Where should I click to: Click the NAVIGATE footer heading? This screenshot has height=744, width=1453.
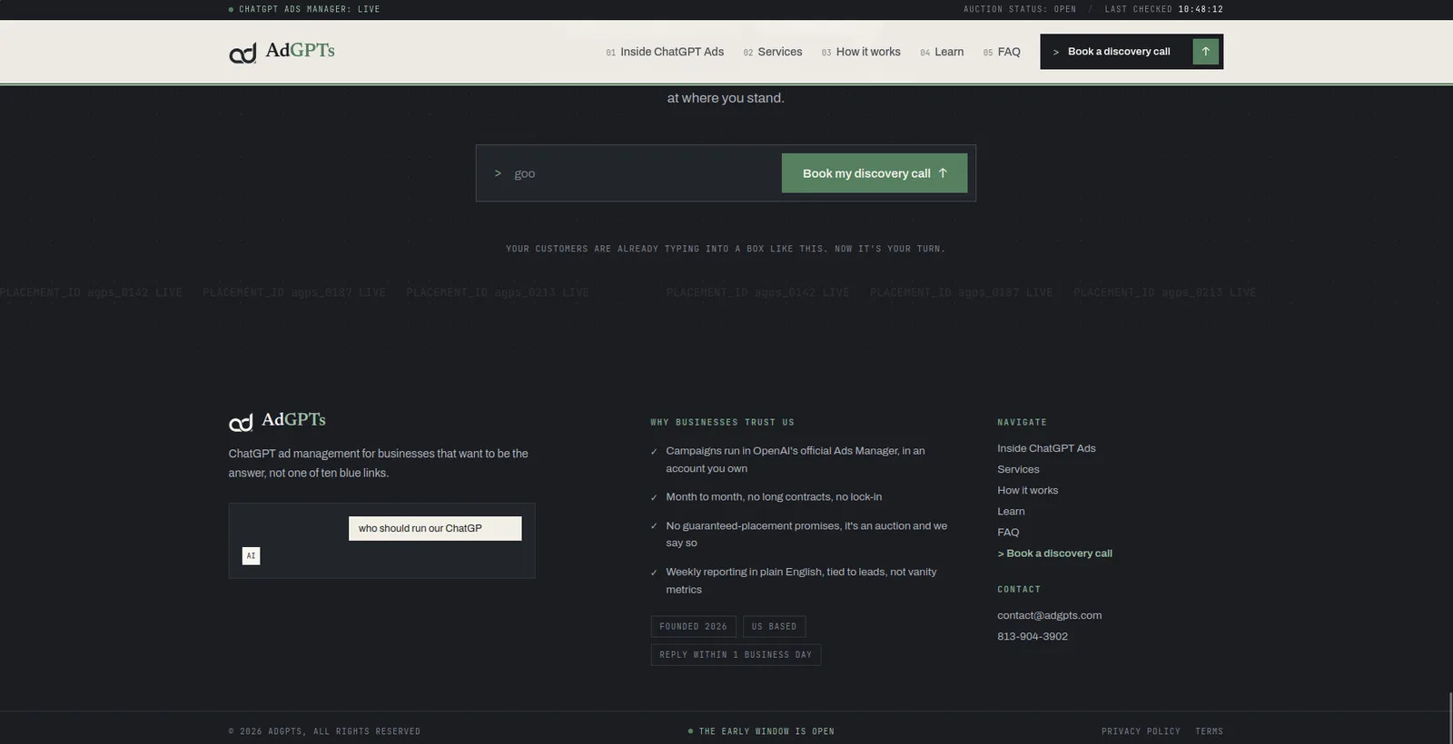pos(1022,422)
